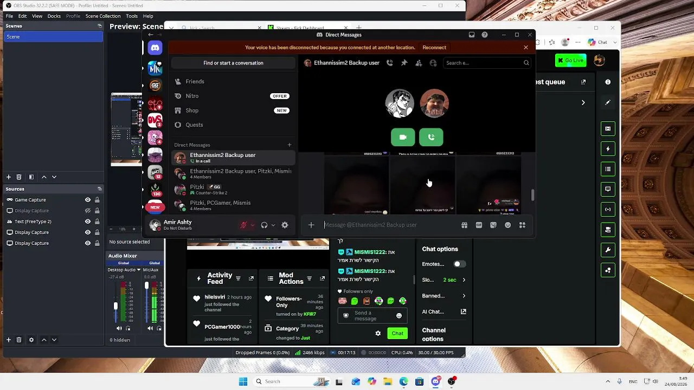Open the wrench tool in Kick sidebar
694x390 pixels.
[608, 250]
